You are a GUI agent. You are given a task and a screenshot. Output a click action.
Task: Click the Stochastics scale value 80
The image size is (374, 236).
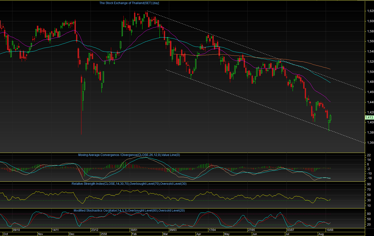click(369, 214)
